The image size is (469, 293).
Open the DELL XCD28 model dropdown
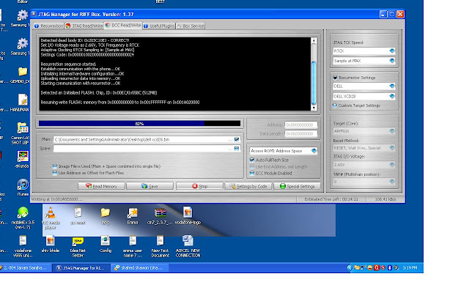coord(392,96)
